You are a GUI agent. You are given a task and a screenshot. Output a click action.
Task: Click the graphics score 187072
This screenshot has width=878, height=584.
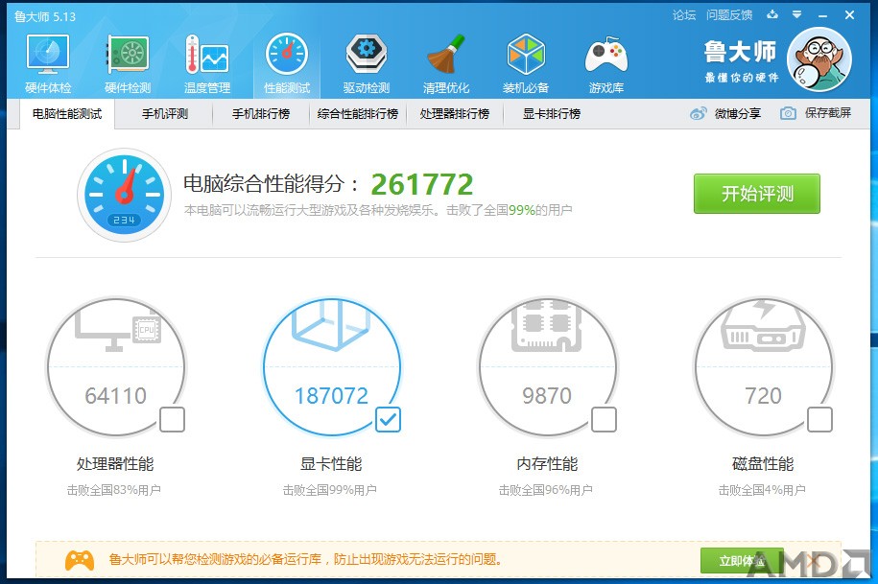coord(331,395)
